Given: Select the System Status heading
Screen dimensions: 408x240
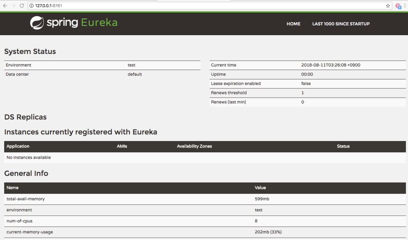Looking at the screenshot, I should tap(30, 52).
